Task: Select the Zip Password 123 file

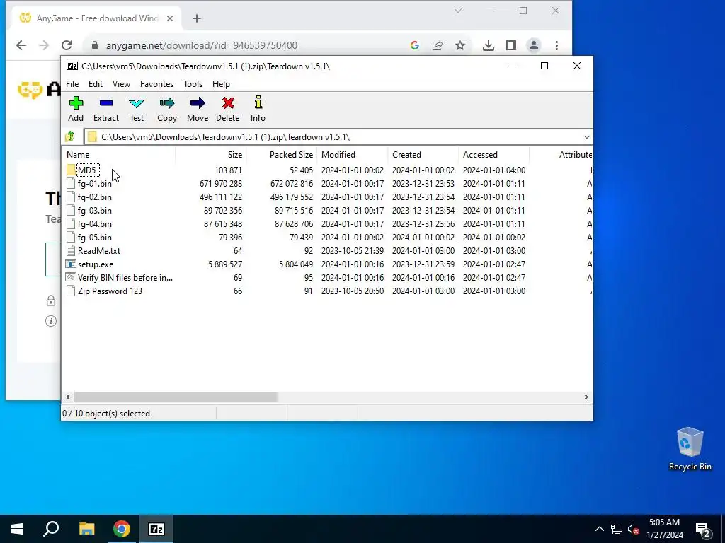Action: [x=110, y=291]
